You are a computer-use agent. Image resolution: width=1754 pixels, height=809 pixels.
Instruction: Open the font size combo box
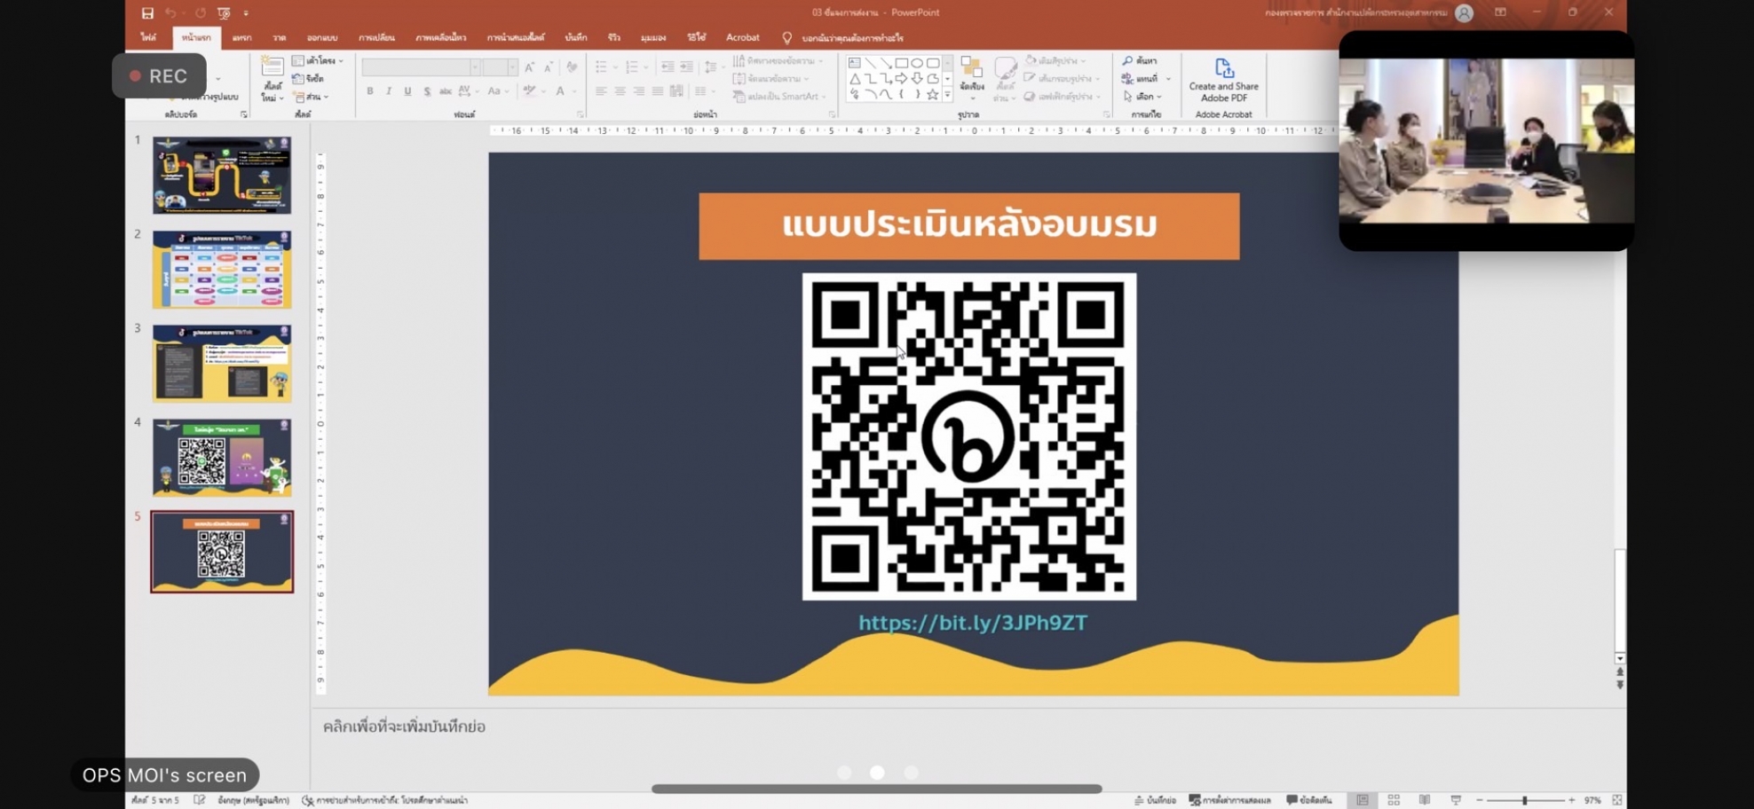[x=501, y=68]
